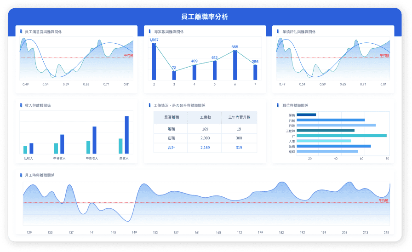Click the 169 cell in injury table
412x252 pixels.
coord(205,129)
